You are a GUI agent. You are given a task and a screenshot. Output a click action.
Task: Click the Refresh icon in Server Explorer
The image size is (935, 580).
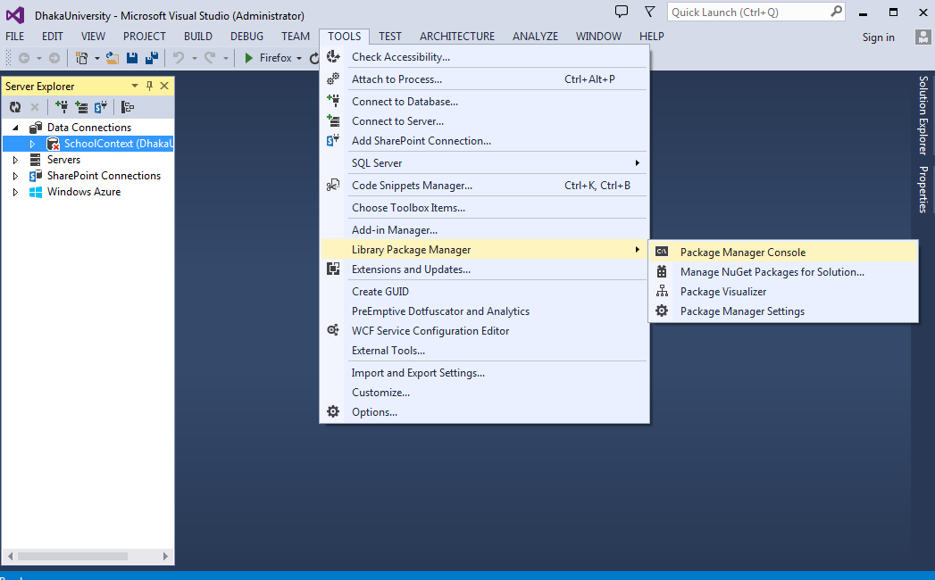[x=15, y=107]
